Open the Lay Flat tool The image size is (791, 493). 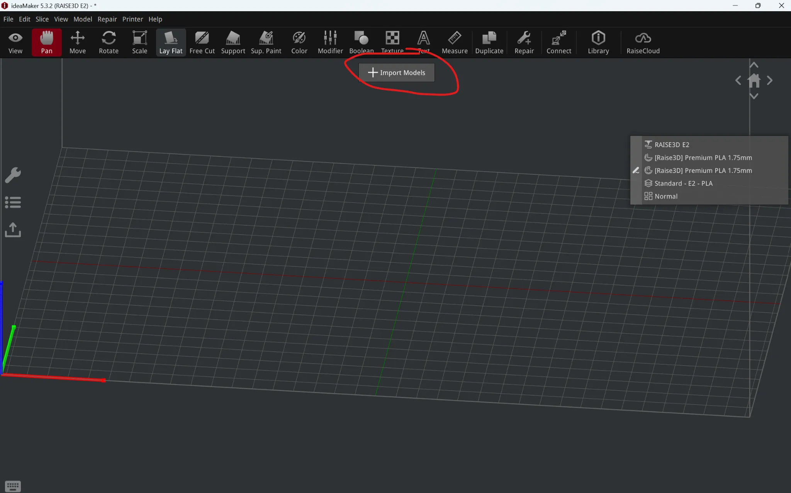click(x=171, y=42)
